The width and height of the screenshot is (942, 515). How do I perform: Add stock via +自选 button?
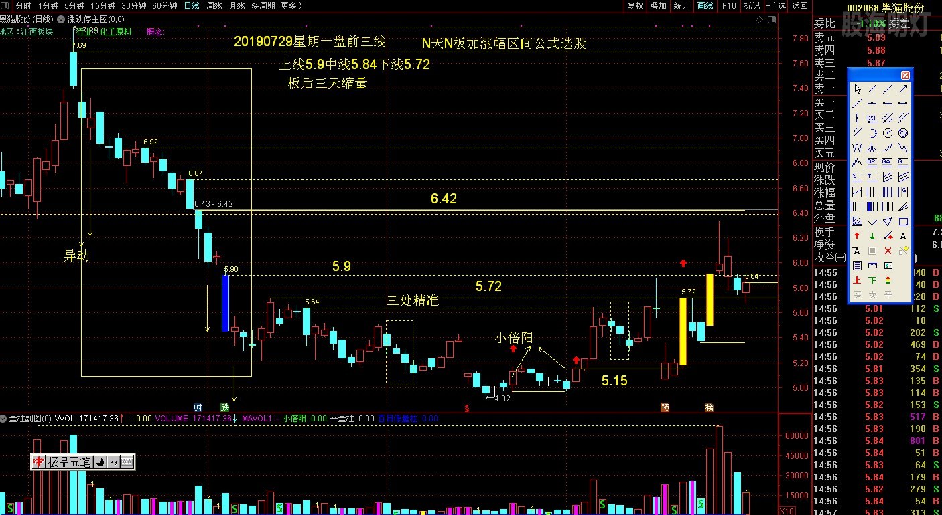tap(776, 5)
